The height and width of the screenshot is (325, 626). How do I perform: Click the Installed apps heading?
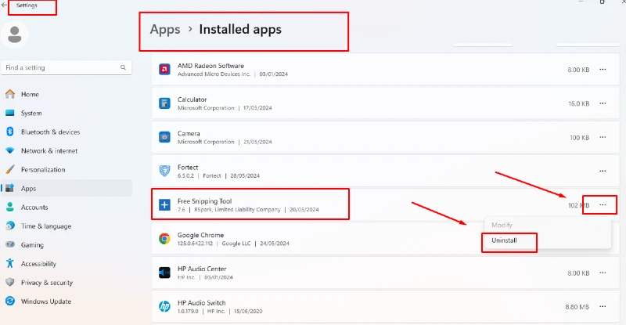pyautogui.click(x=240, y=29)
